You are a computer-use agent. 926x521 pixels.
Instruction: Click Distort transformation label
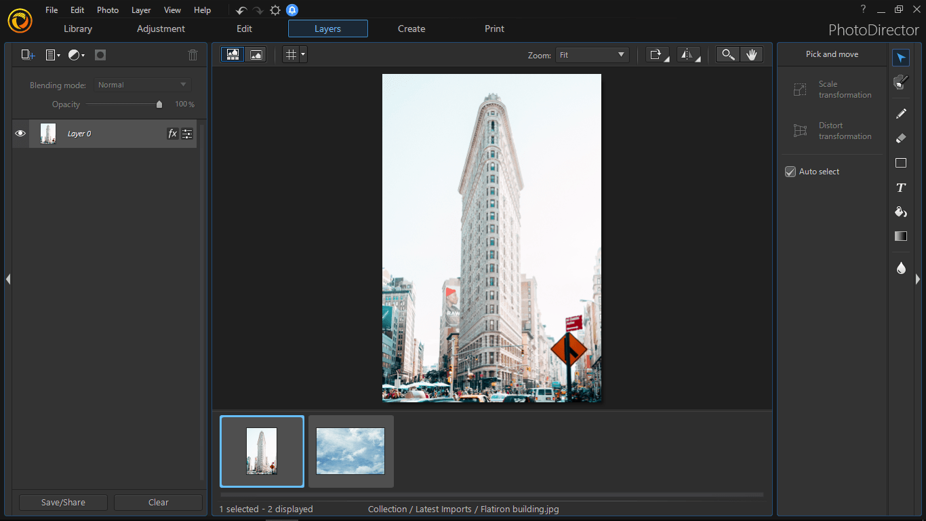(845, 131)
